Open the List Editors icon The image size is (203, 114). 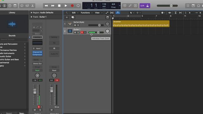click(x=188, y=6)
